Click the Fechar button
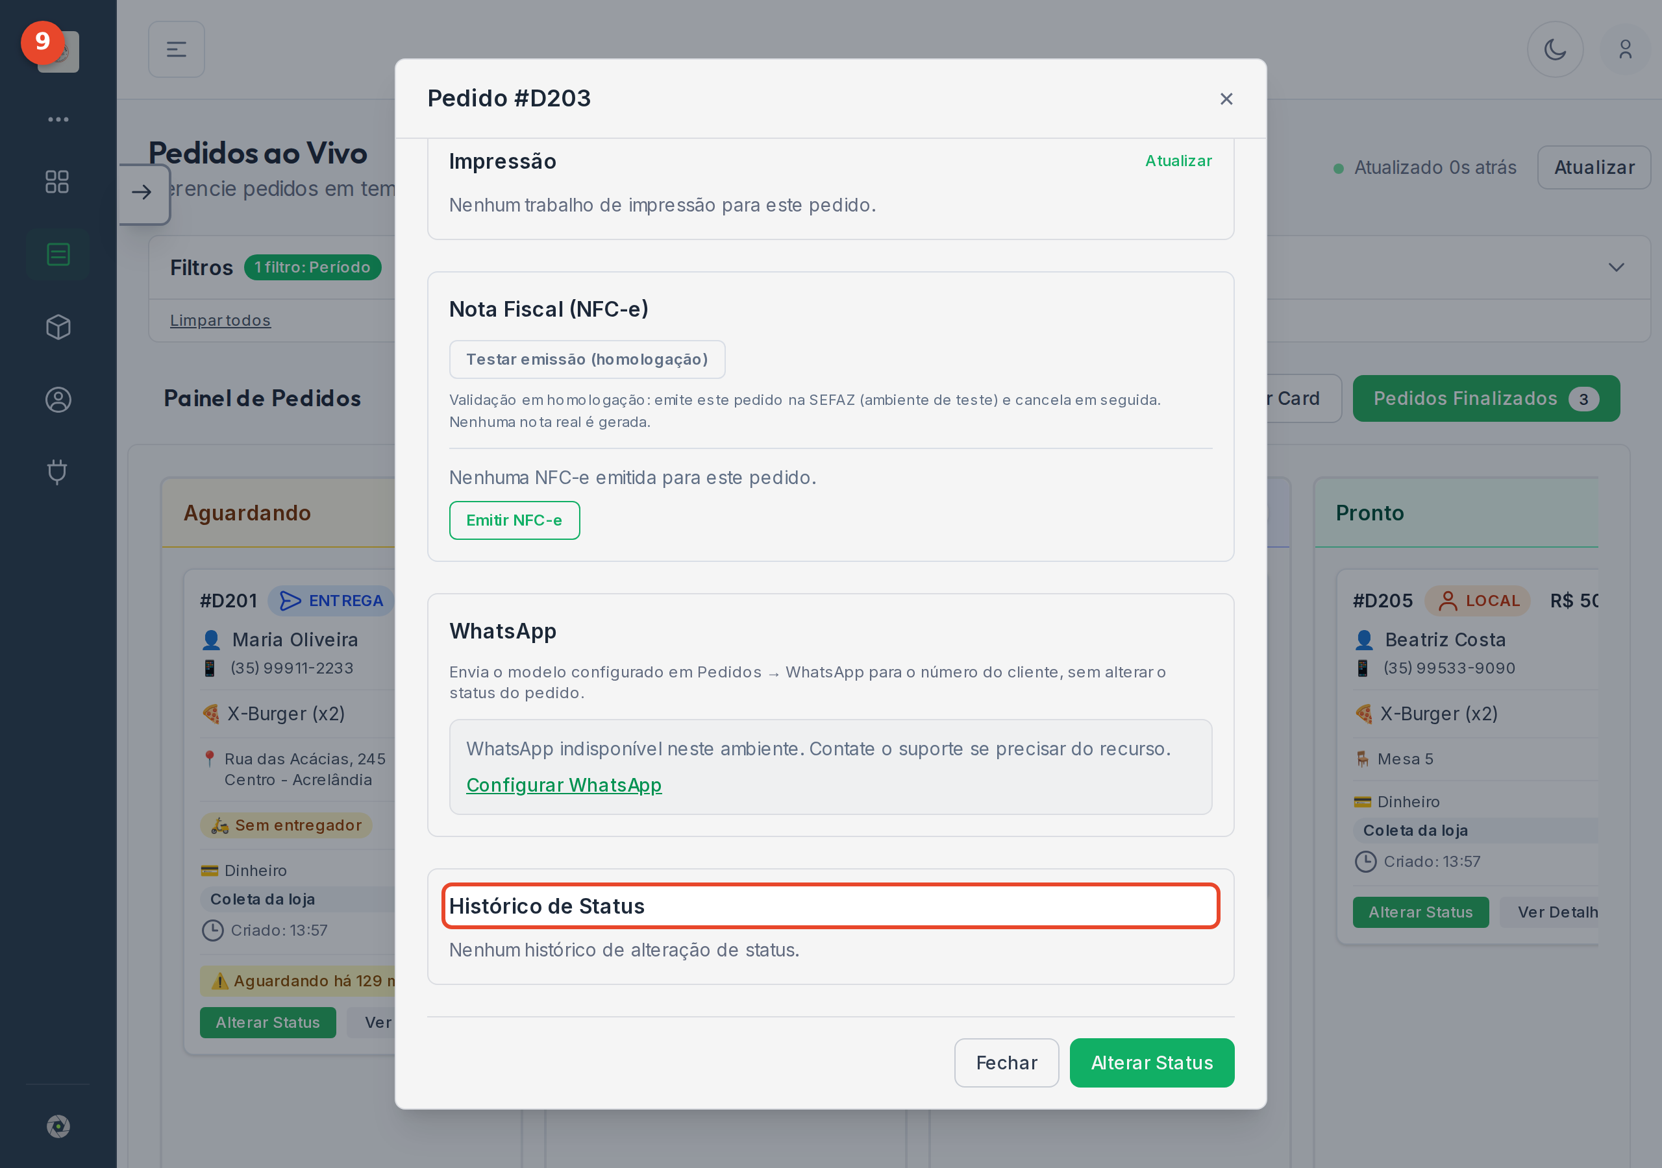The width and height of the screenshot is (1662, 1168). [x=1006, y=1062]
